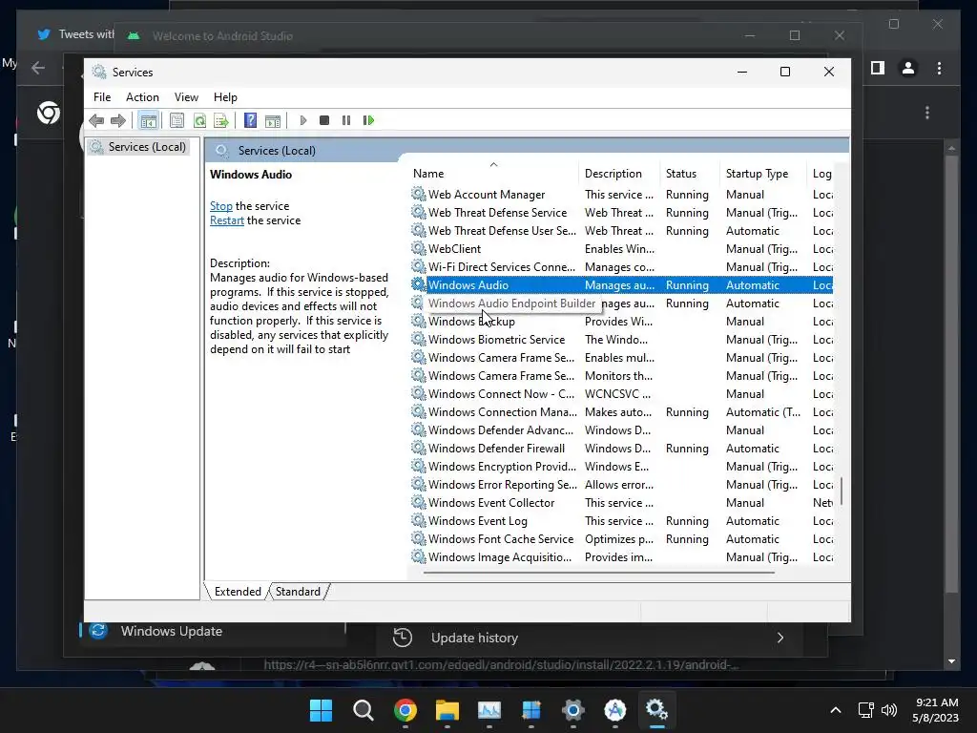Image resolution: width=977 pixels, height=733 pixels.
Task: Refresh the services list via toolbar icon
Action: click(199, 120)
